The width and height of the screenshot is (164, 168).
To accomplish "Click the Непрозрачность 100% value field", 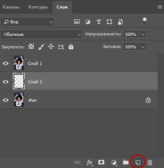I will (x=131, y=34).
